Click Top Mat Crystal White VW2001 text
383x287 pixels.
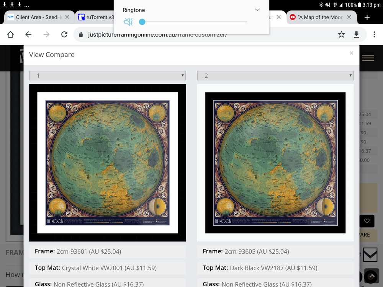coord(95,268)
